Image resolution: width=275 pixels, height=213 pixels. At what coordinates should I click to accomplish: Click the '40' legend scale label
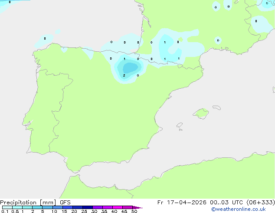point(114,211)
